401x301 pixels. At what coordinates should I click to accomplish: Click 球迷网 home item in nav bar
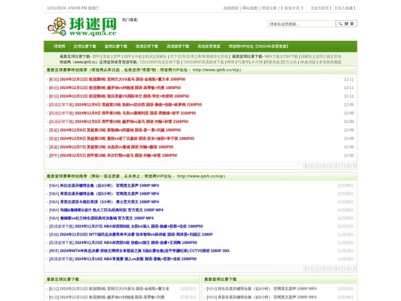pyautogui.click(x=59, y=46)
